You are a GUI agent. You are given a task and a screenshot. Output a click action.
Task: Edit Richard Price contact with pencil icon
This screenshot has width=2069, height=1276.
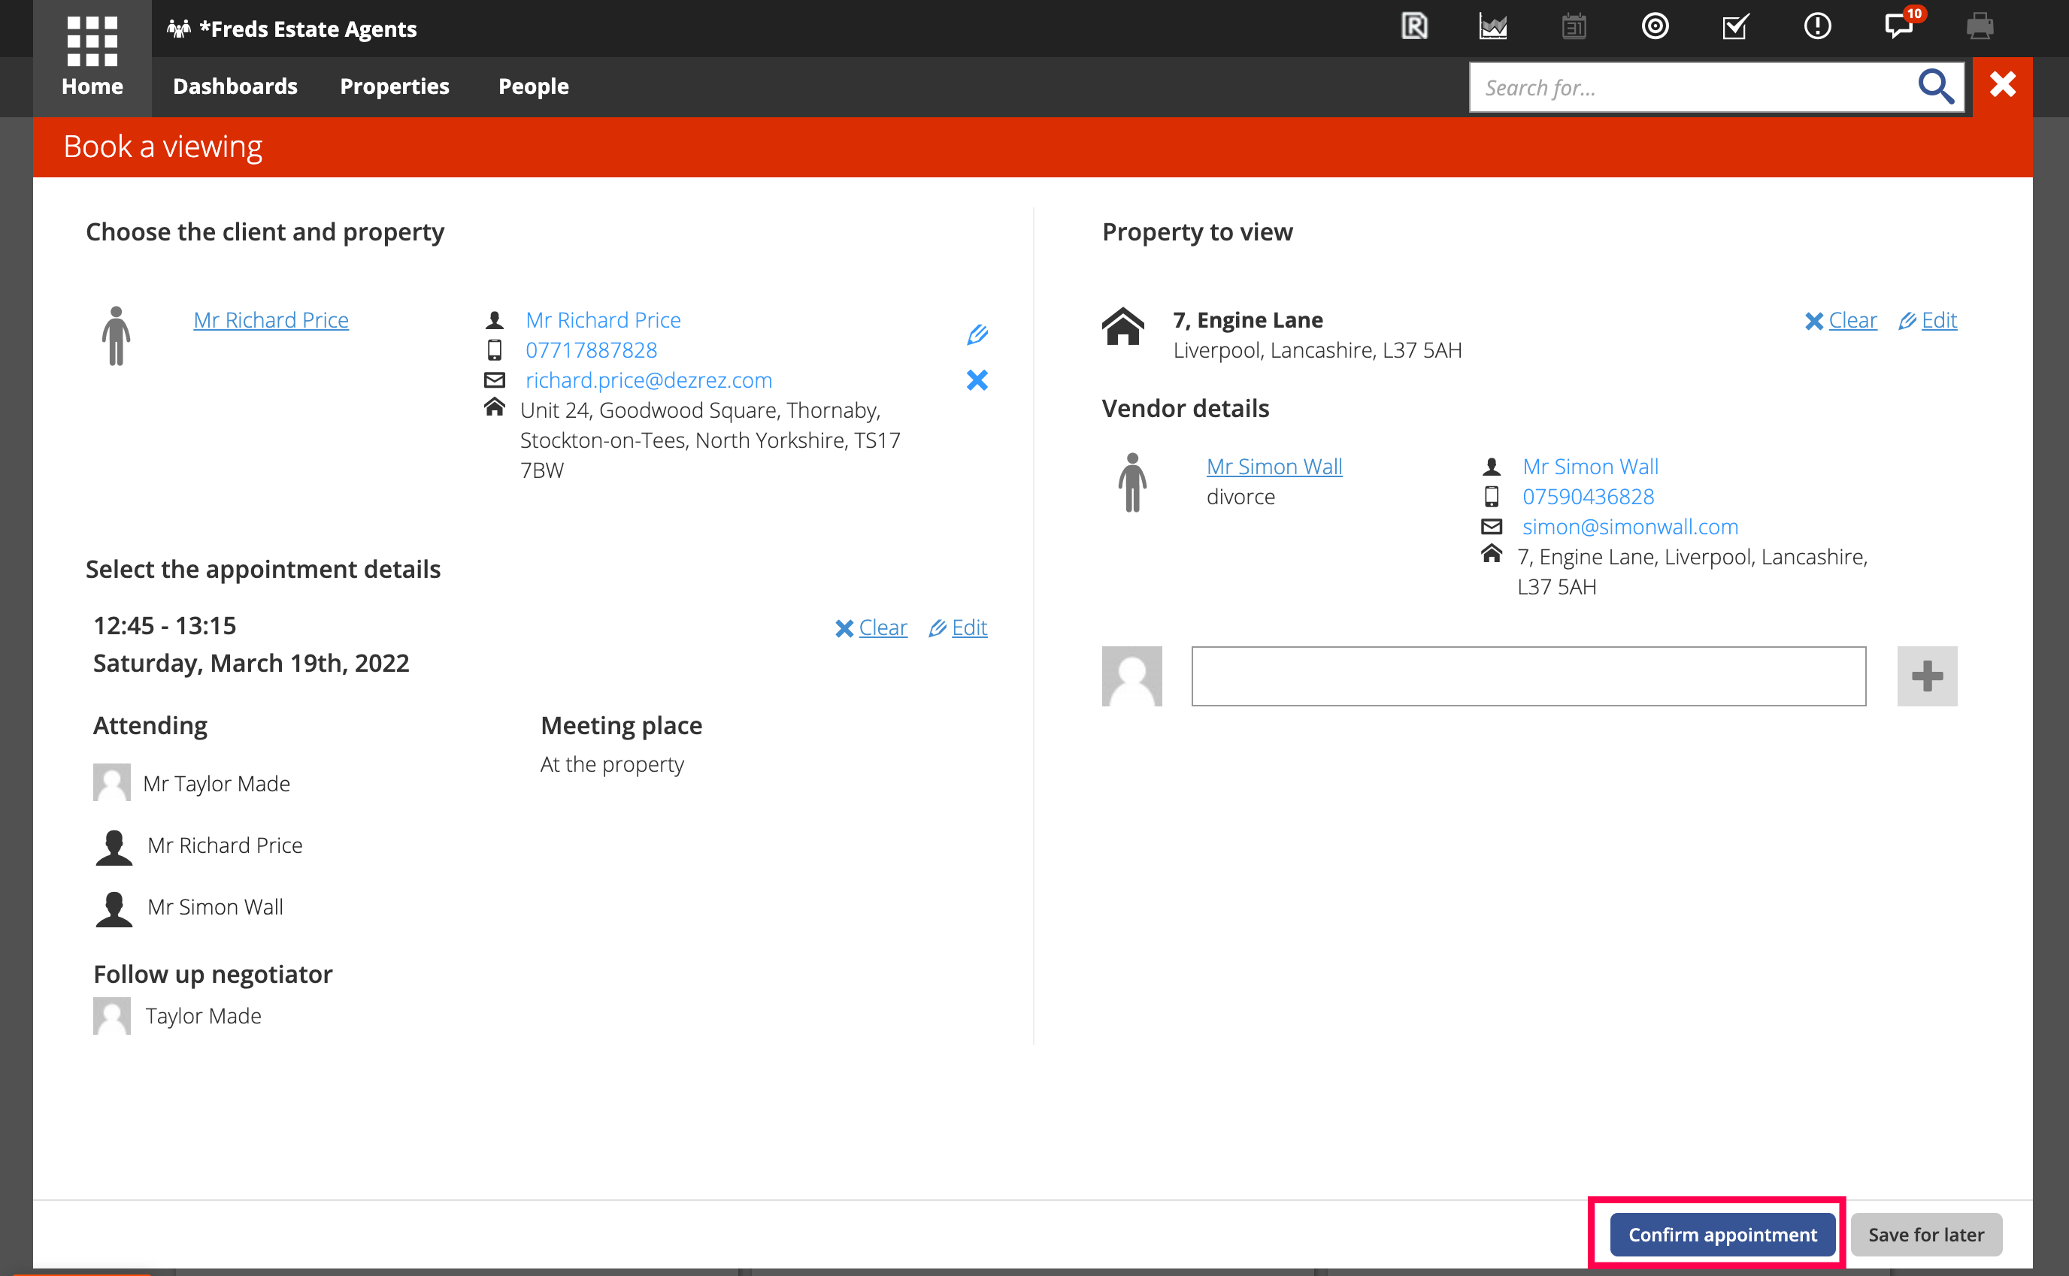click(x=977, y=334)
